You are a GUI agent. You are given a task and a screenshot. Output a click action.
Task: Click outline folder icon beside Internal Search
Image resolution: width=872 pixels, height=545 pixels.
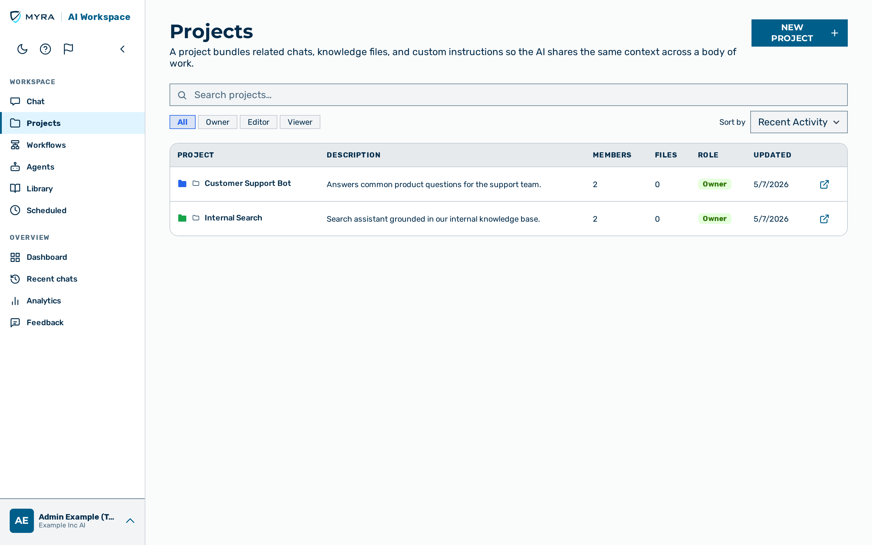196,218
